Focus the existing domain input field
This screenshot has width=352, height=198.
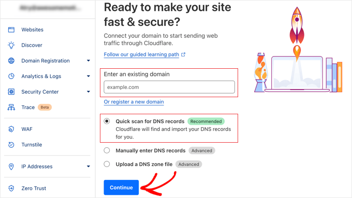(169, 87)
